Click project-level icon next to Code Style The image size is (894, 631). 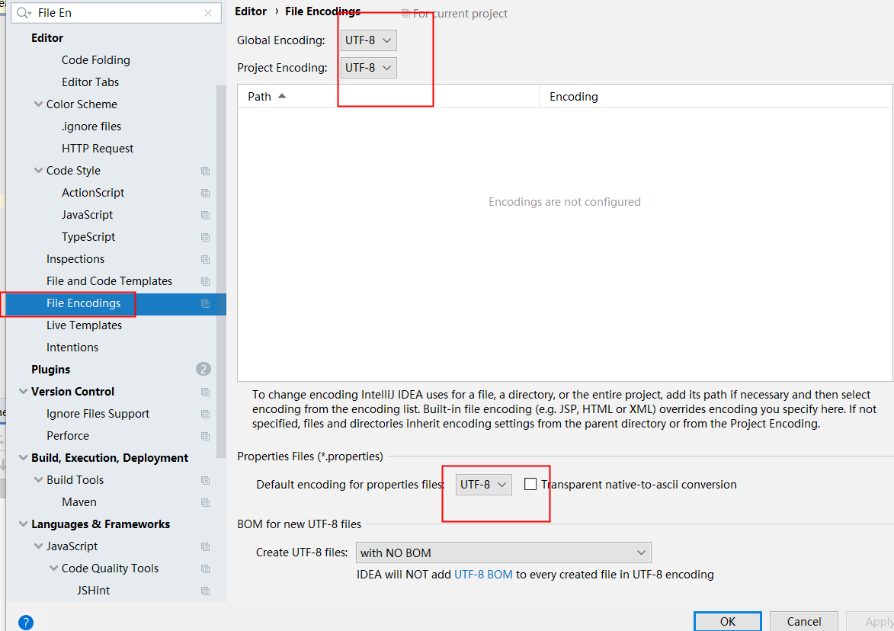(205, 171)
